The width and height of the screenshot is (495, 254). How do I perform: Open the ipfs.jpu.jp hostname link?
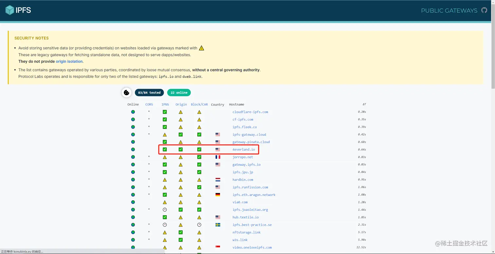tap(243, 172)
